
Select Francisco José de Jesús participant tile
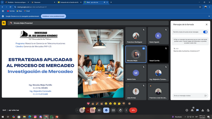click(158, 92)
